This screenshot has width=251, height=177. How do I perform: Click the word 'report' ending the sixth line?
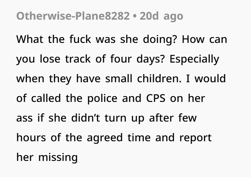[x=195, y=138]
